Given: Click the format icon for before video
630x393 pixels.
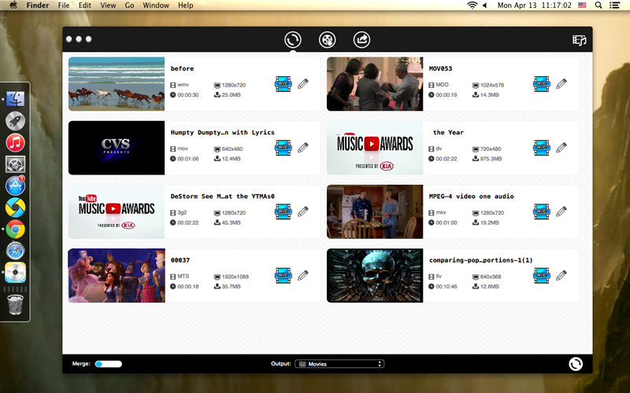Looking at the screenshot, I should 283,84.
